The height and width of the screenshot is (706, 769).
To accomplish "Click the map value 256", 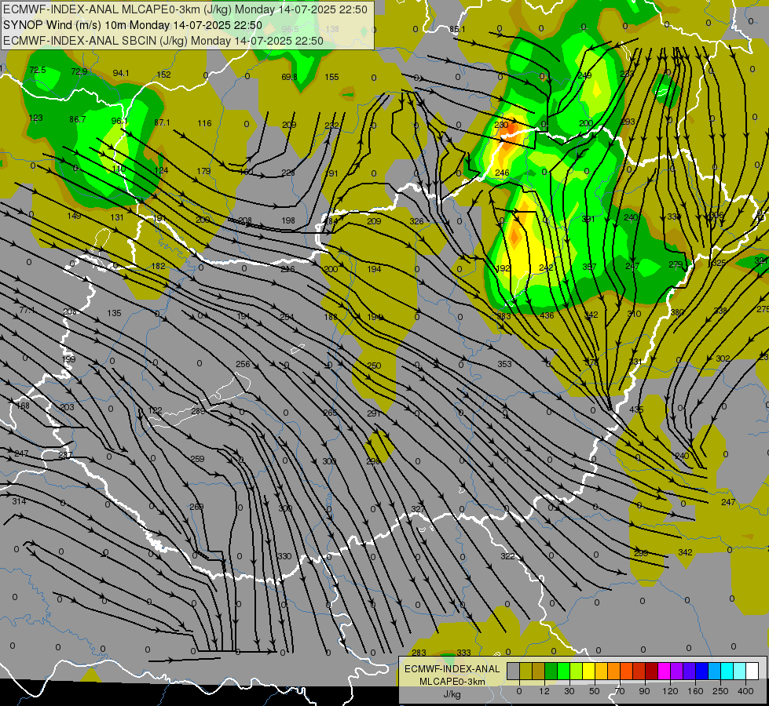I will click(x=243, y=364).
